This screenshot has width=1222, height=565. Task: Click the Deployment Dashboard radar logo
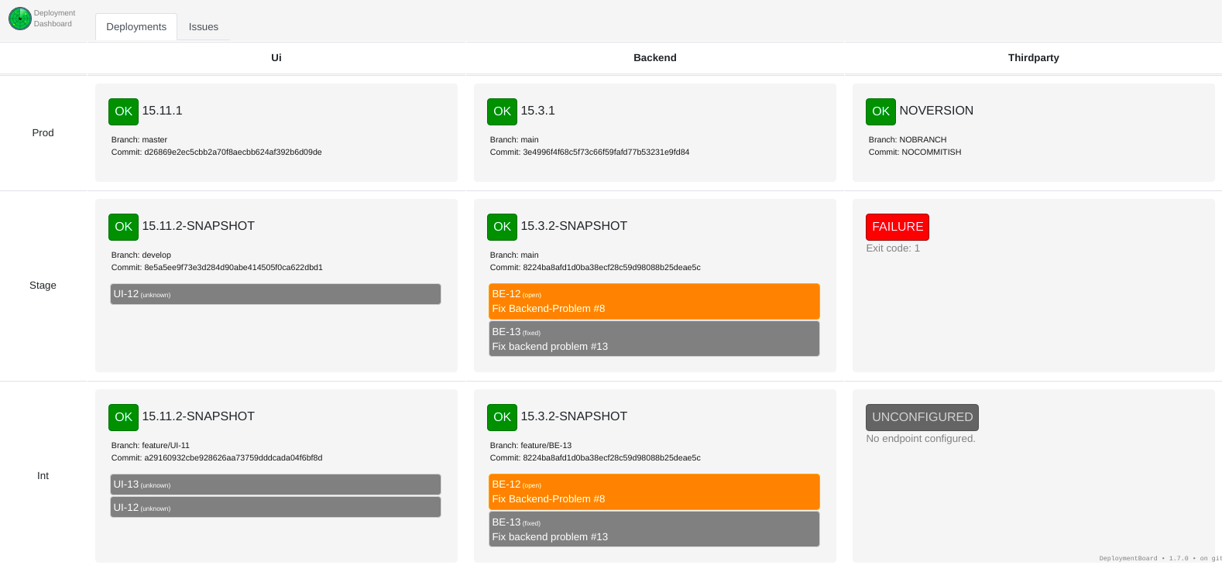20,19
